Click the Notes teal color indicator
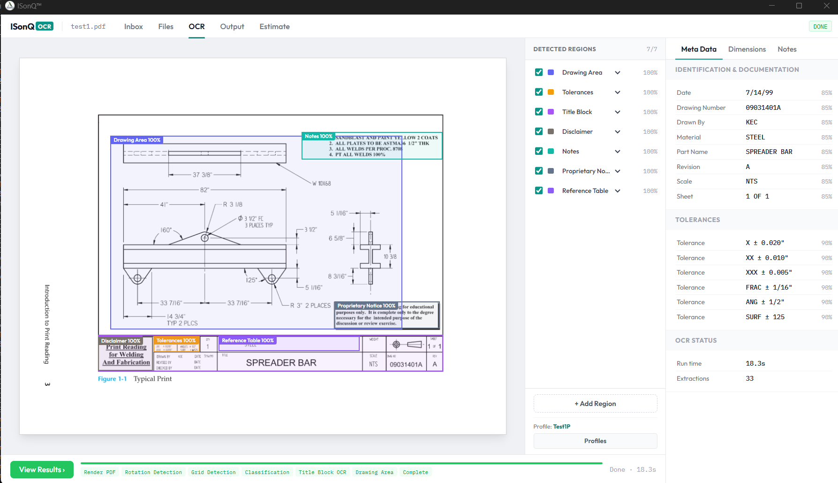 point(551,151)
